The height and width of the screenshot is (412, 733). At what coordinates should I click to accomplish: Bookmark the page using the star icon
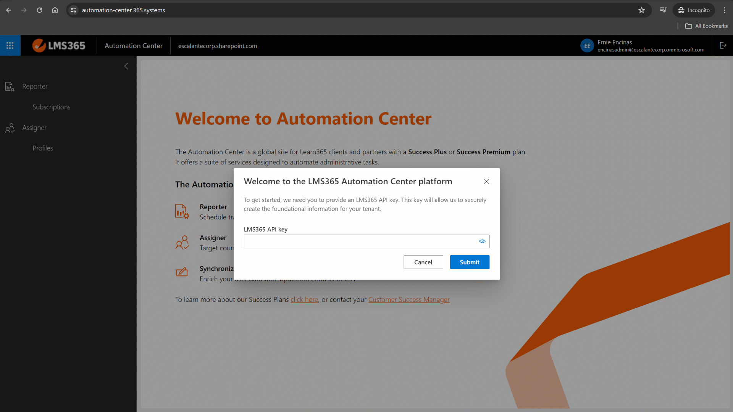[641, 10]
